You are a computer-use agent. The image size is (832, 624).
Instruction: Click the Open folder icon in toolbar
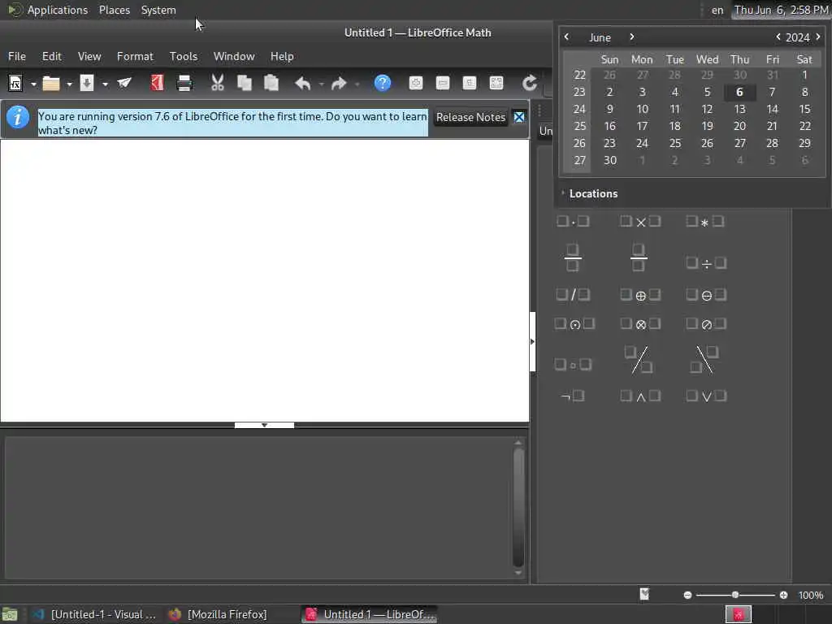[51, 84]
